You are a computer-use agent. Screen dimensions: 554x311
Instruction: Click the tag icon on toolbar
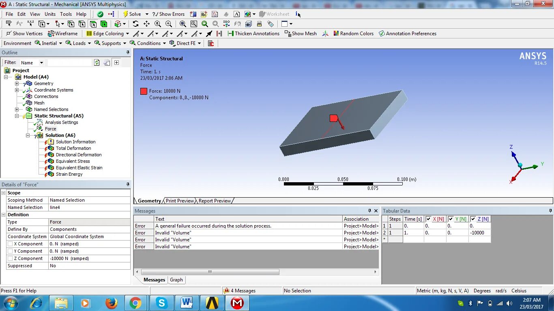pos(271,24)
